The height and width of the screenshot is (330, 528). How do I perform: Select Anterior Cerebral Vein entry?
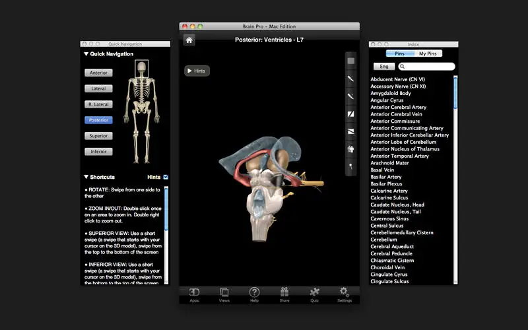coord(397,114)
